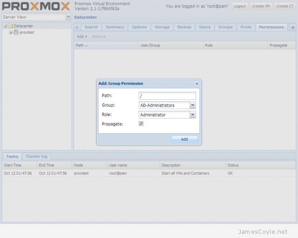
Task: Open the Role dropdown arrow
Action: 192,115
